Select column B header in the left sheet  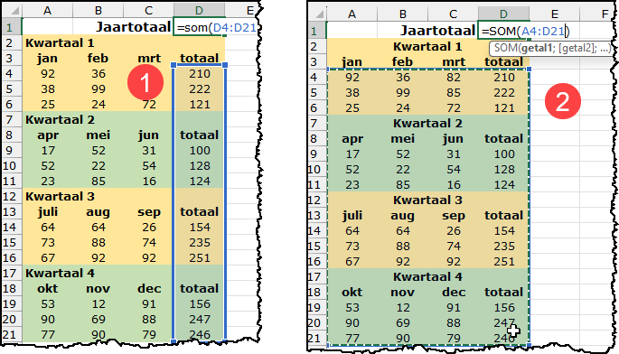click(98, 11)
